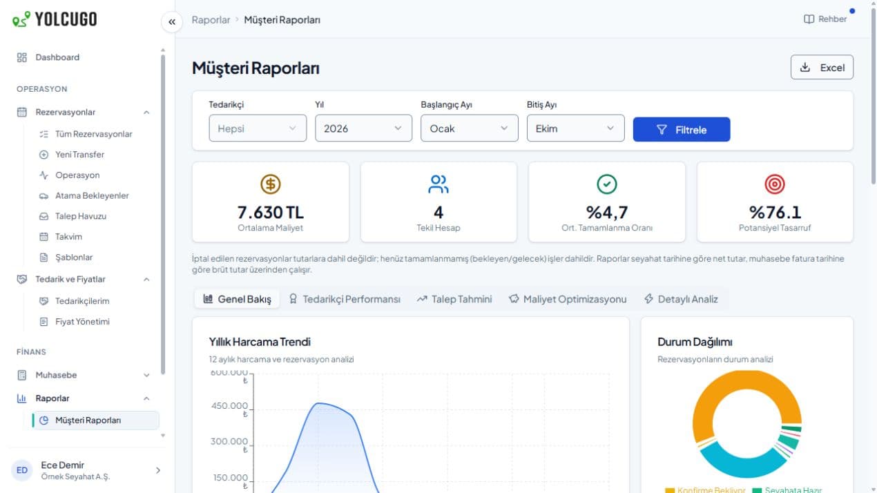The height and width of the screenshot is (493, 877).
Task: Click the Potansiyel Tasarruf target icon
Action: [775, 184]
